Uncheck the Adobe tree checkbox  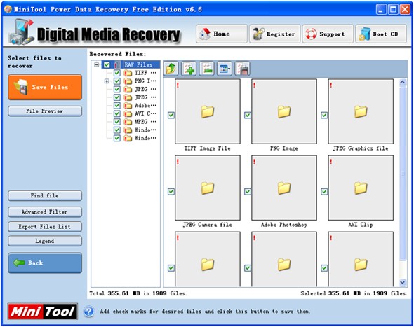click(x=117, y=106)
